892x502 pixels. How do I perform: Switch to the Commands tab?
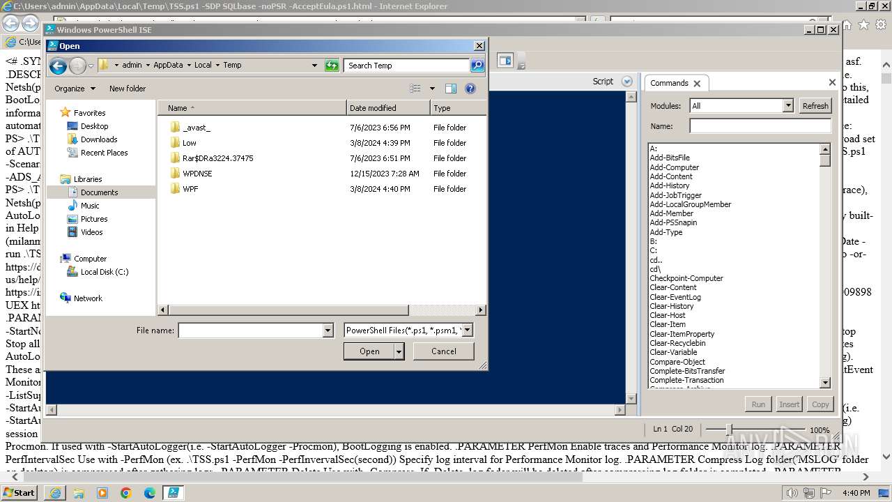pyautogui.click(x=669, y=83)
